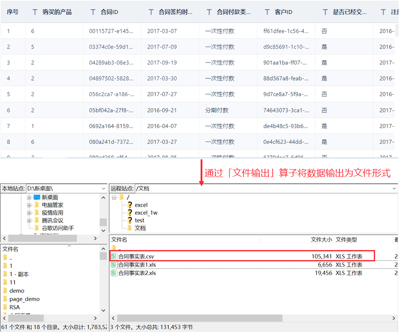399x332 pixels.
Task: Open the 本地站点 path dropdown
Action: click(104, 189)
